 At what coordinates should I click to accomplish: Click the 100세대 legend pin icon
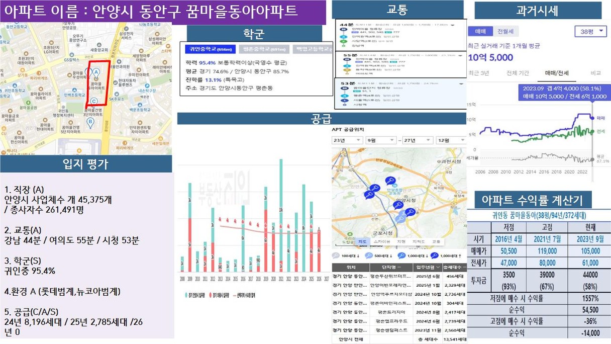(336, 255)
